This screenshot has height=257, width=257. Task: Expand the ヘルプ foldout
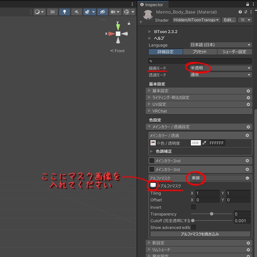150,38
